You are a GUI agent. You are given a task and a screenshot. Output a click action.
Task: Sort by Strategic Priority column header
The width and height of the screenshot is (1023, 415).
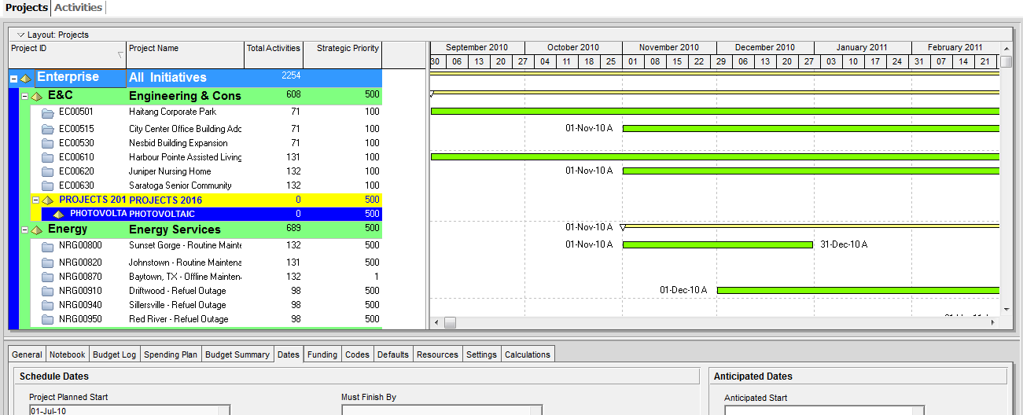tap(343, 54)
